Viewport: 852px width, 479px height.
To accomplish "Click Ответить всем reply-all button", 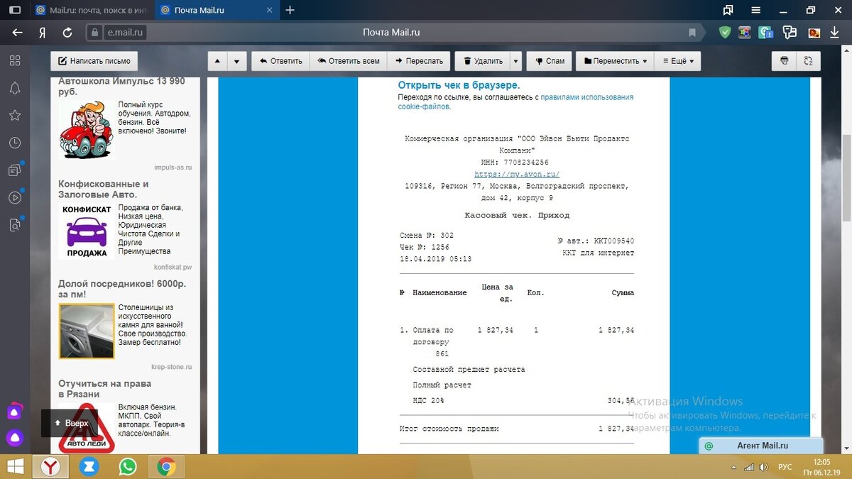I will pyautogui.click(x=349, y=61).
